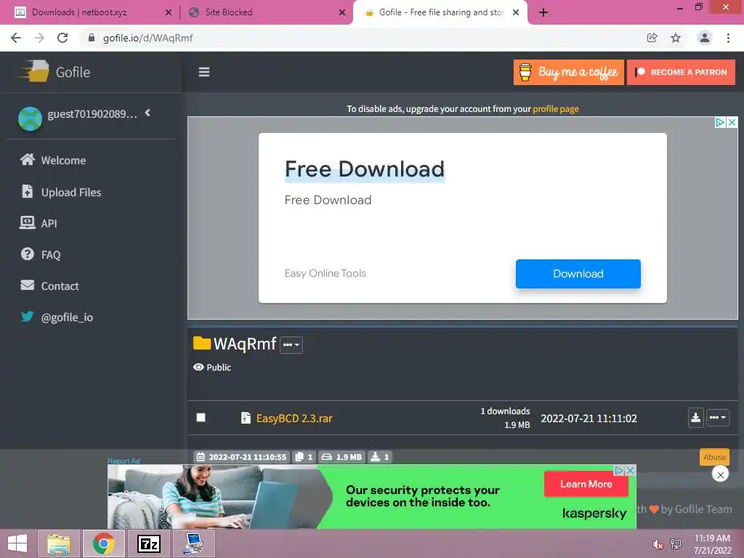Click the file icon beside EasyBCD 2.3.rar
744x558 pixels.
[246, 418]
